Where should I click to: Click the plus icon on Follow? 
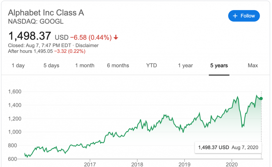point(235,16)
